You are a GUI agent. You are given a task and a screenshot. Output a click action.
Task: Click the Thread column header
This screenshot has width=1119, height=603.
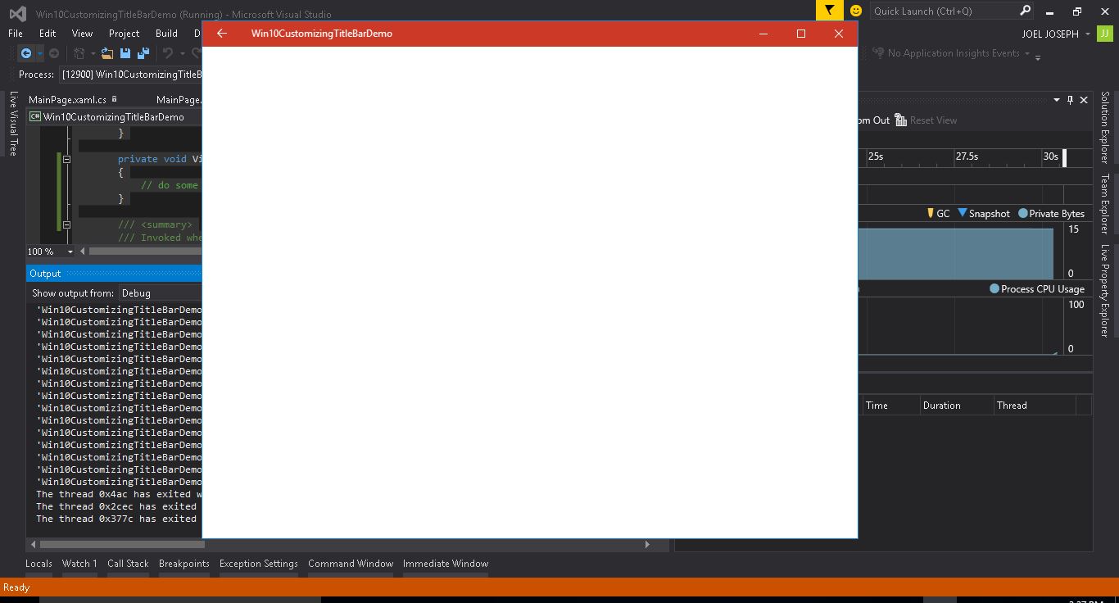pos(1034,406)
